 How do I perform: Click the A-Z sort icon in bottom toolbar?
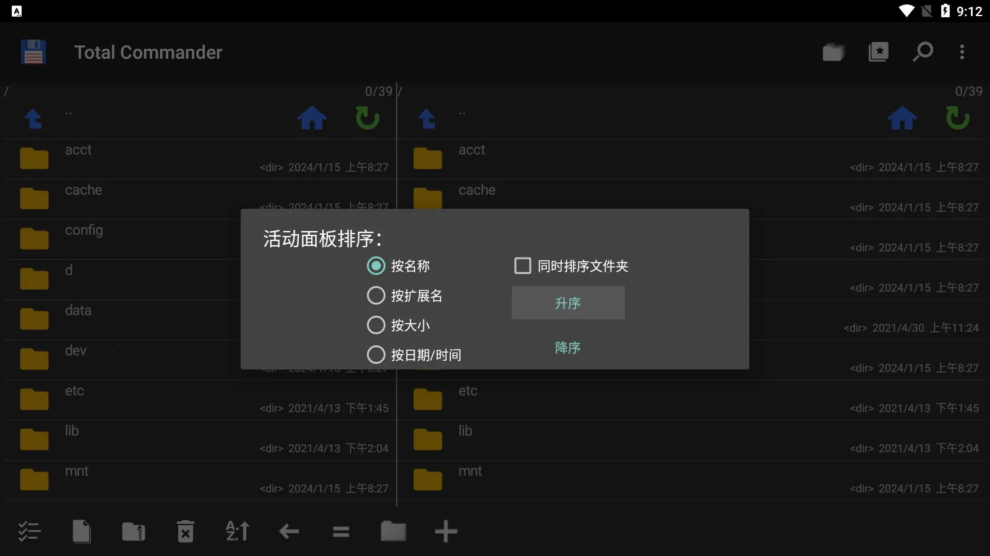tap(238, 531)
